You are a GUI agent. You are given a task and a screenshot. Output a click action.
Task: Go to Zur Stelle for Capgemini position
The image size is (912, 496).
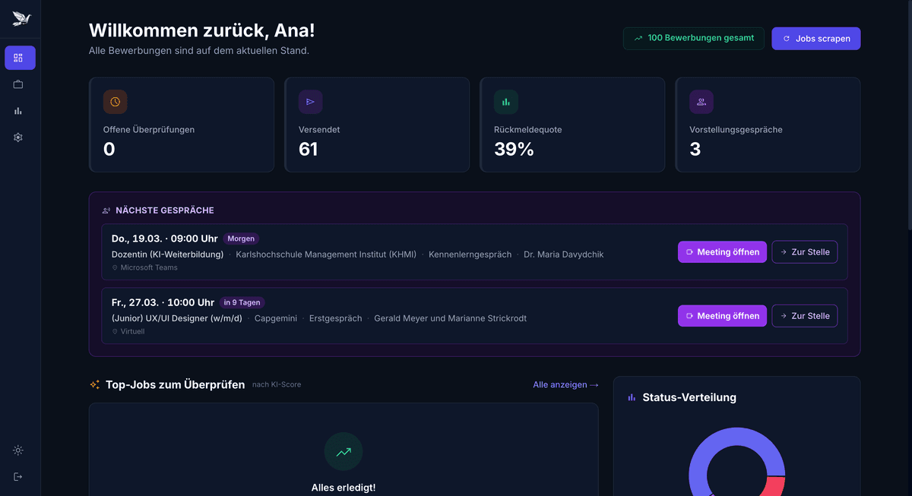pyautogui.click(x=804, y=316)
